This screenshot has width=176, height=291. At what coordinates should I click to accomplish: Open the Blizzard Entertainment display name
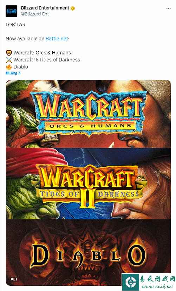(45, 8)
